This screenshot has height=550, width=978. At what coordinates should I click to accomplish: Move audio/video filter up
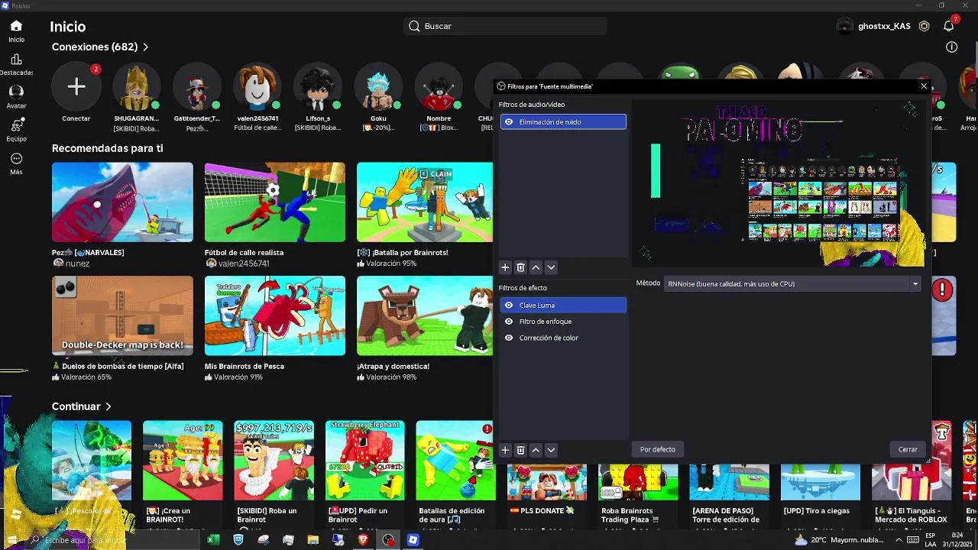(536, 267)
